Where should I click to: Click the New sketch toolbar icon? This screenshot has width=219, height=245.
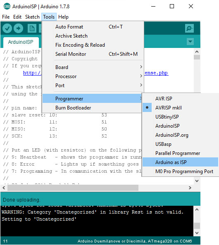(32, 29)
